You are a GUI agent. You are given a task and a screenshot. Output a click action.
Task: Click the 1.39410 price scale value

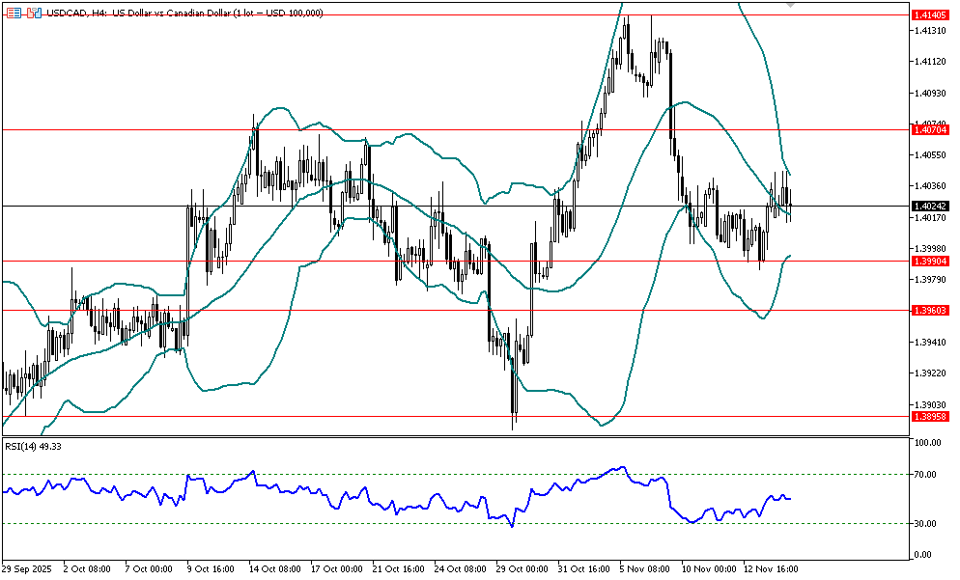pos(928,343)
